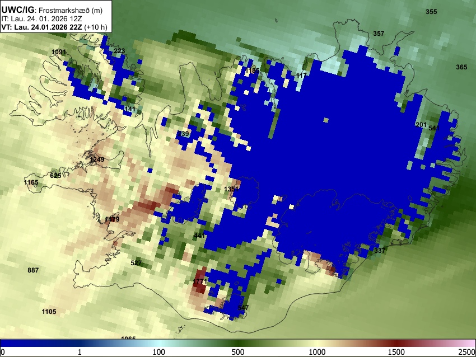Click the value label 527

click(136, 263)
